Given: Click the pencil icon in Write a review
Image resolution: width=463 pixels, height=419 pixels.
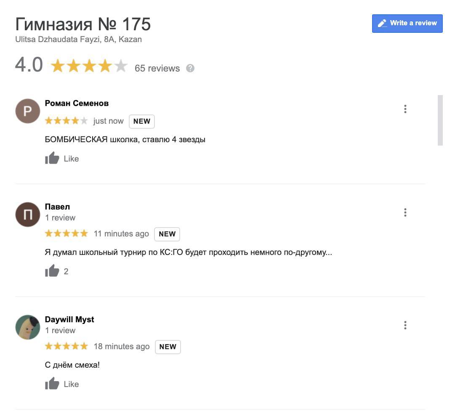Looking at the screenshot, I should point(382,23).
